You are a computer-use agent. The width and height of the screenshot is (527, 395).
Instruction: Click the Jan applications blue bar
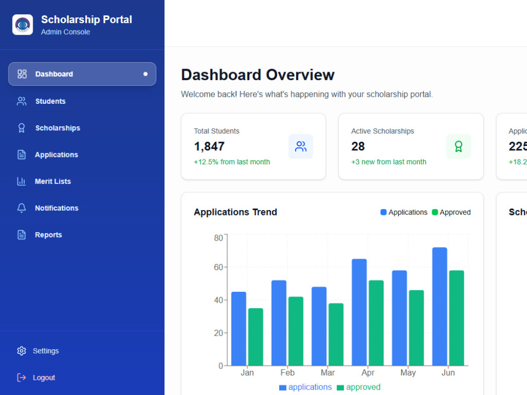point(239,329)
